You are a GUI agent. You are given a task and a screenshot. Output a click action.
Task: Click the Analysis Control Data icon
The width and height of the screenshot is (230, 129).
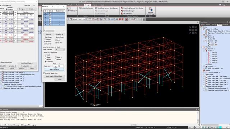coord(204,29)
